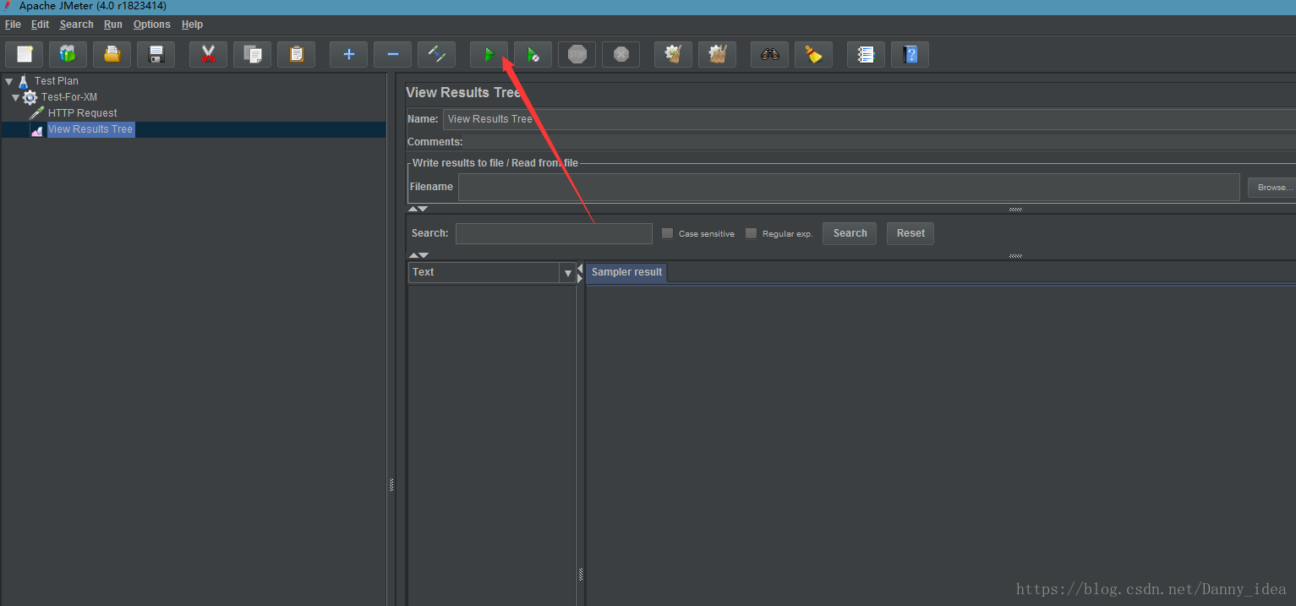The height and width of the screenshot is (606, 1296).
Task: Open the File menu
Action: (13, 25)
